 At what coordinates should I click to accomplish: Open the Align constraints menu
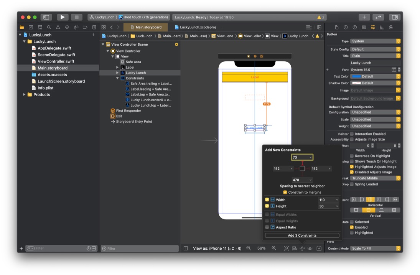pyautogui.click(x=294, y=248)
